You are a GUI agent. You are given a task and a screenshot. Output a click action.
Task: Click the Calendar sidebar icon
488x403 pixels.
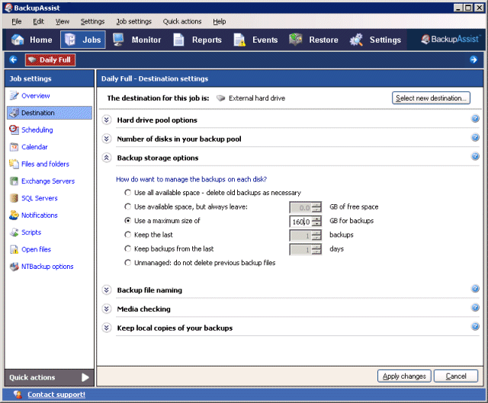(x=14, y=147)
